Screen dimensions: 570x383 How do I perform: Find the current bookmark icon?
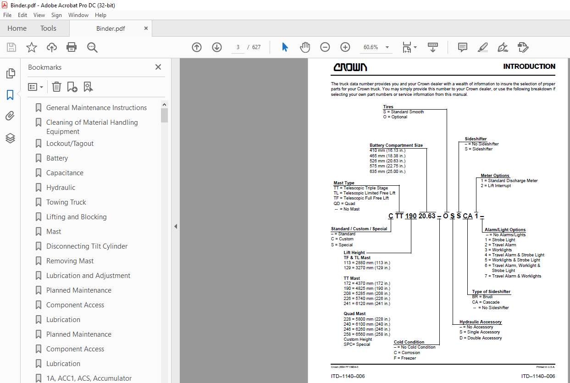coord(88,87)
